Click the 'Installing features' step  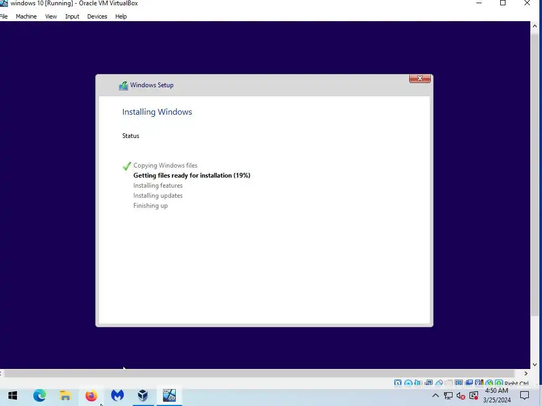click(x=158, y=186)
